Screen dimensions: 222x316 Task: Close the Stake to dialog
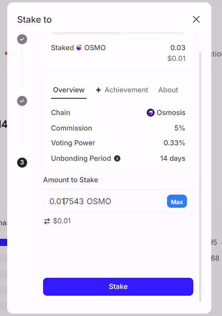tap(196, 20)
